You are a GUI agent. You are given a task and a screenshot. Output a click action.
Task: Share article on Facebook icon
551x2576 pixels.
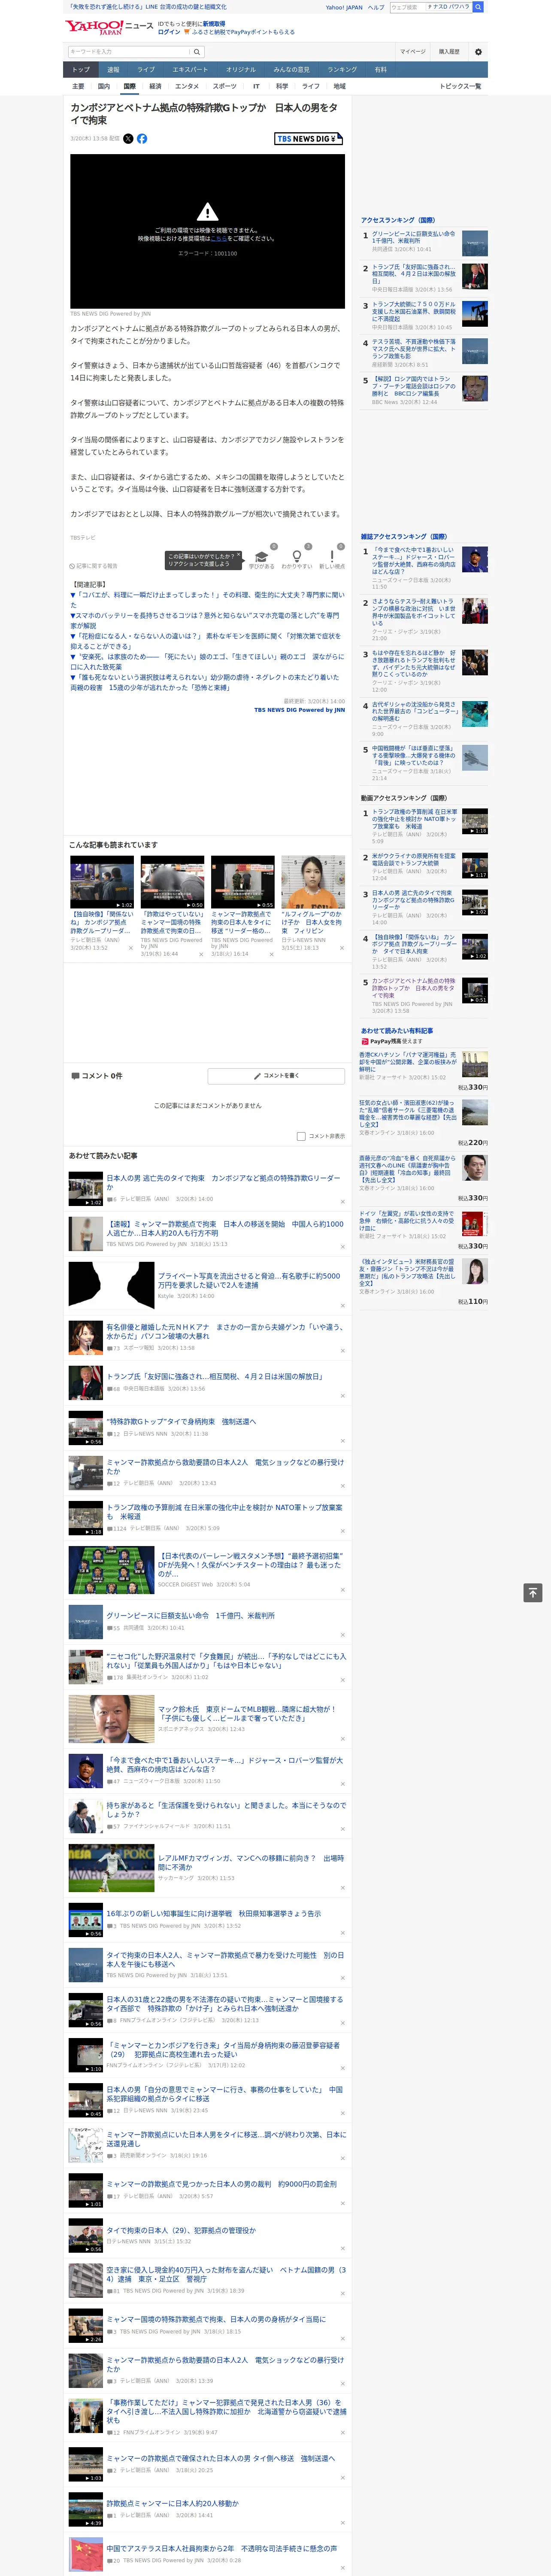tap(142, 139)
